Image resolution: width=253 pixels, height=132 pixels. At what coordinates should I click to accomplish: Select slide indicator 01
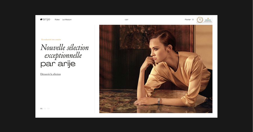click(x=41, y=108)
